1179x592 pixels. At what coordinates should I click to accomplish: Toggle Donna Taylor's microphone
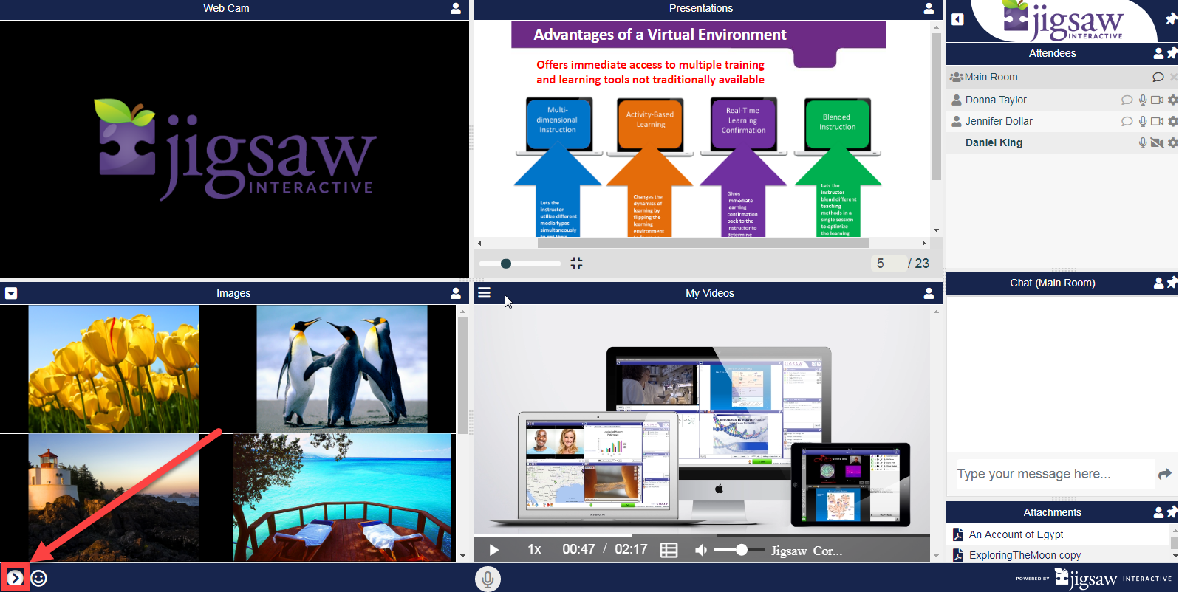coord(1142,100)
